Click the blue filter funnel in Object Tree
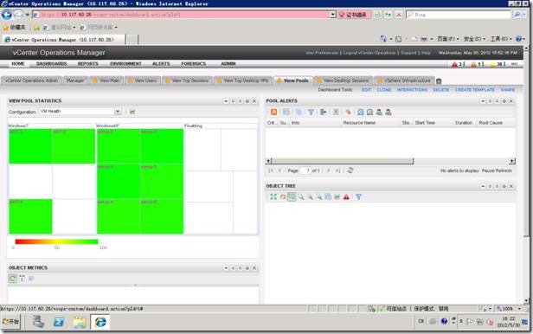The height and width of the screenshot is (334, 533). [x=358, y=196]
